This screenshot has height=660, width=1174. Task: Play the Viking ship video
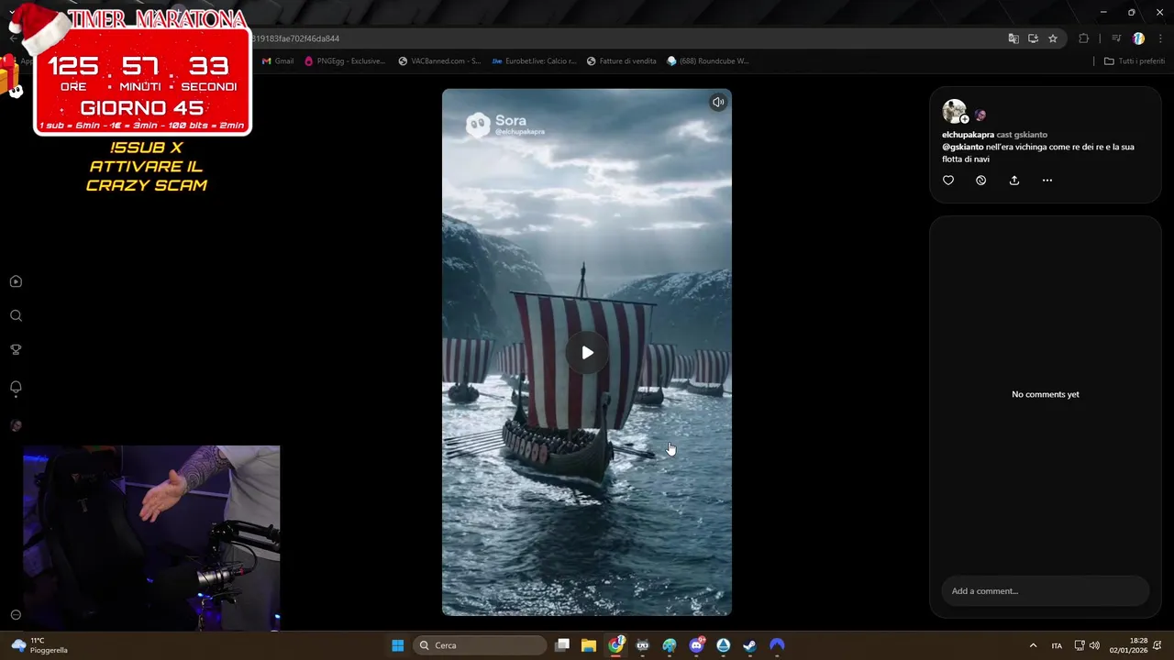pos(587,353)
